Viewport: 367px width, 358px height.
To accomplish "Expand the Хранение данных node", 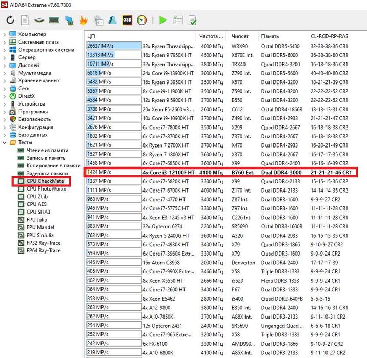I will pyautogui.click(x=5, y=81).
